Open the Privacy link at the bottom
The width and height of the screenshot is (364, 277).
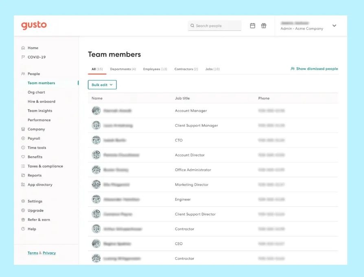coord(49,253)
